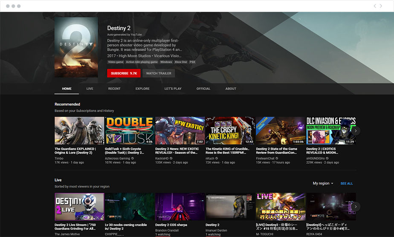Open REIYA 0404's stream thumbnail
This screenshot has height=237, width=394.
coord(331,207)
